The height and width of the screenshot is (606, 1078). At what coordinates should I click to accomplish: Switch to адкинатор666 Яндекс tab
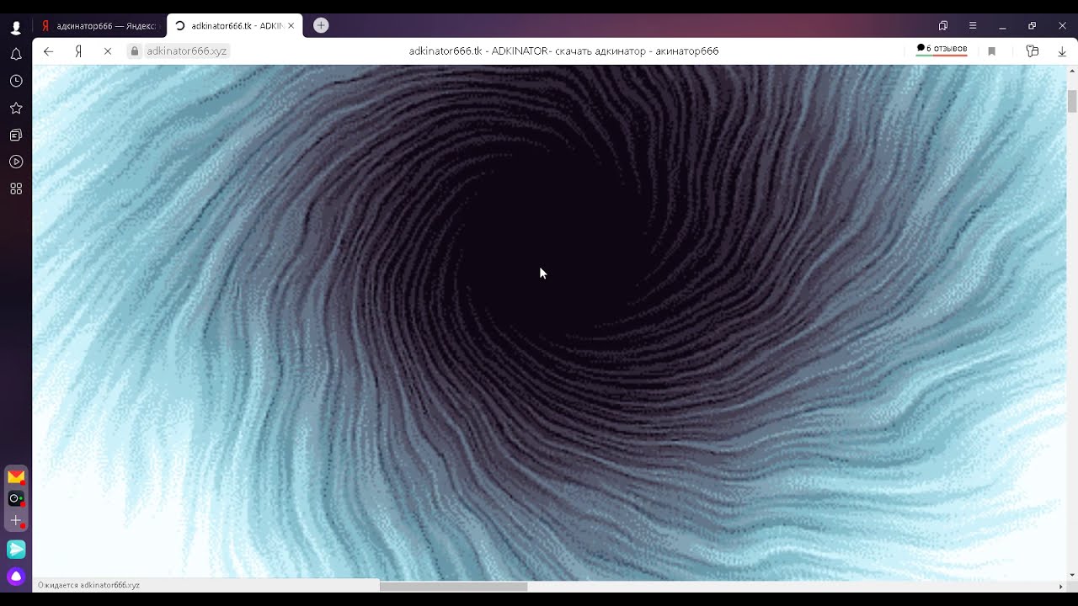pos(99,26)
